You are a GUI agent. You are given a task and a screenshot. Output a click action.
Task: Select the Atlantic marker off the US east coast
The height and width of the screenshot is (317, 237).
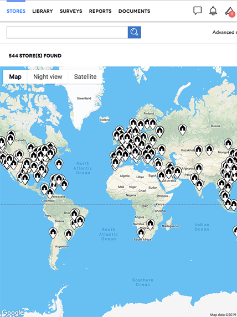pyautogui.click(x=59, y=164)
